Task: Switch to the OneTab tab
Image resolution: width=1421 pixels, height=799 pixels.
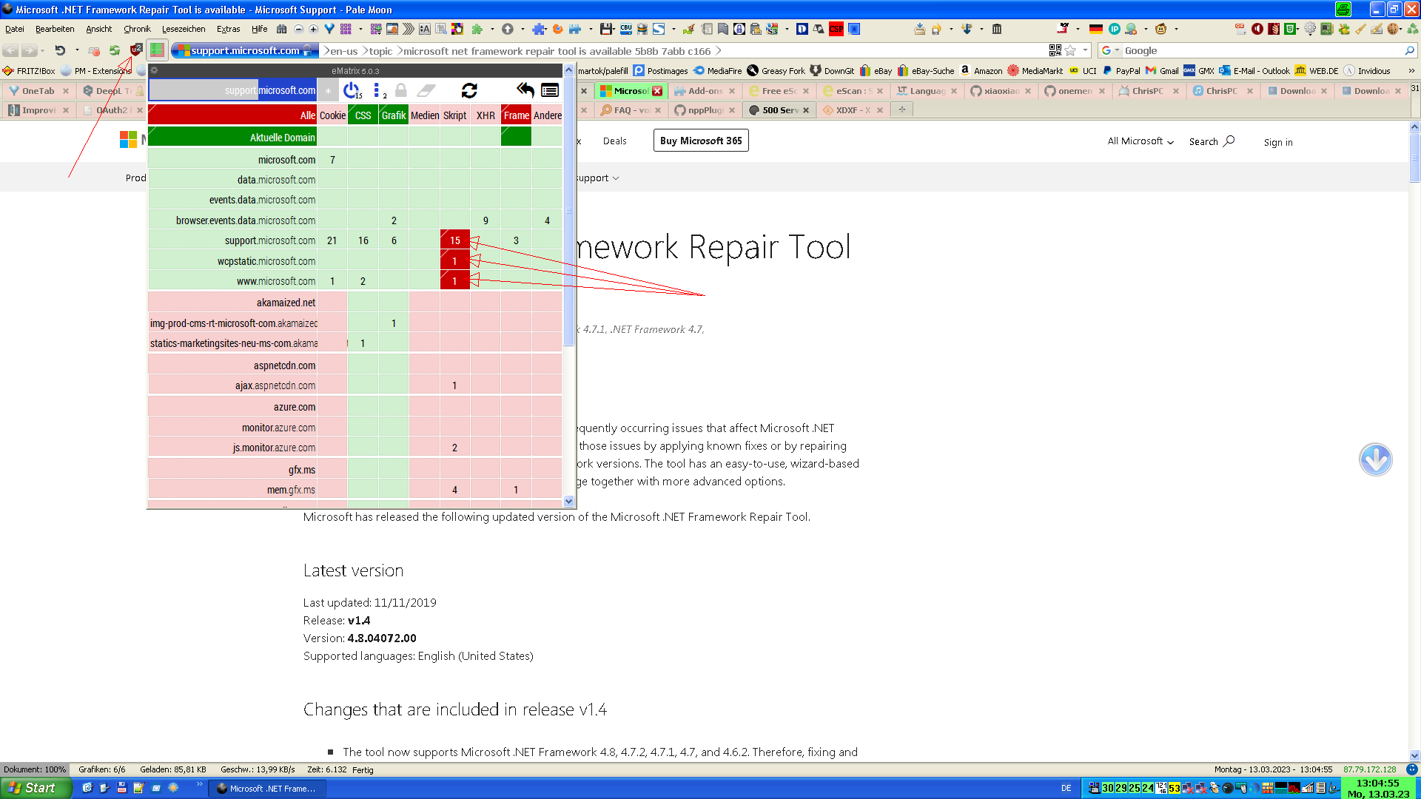Action: 38,90
